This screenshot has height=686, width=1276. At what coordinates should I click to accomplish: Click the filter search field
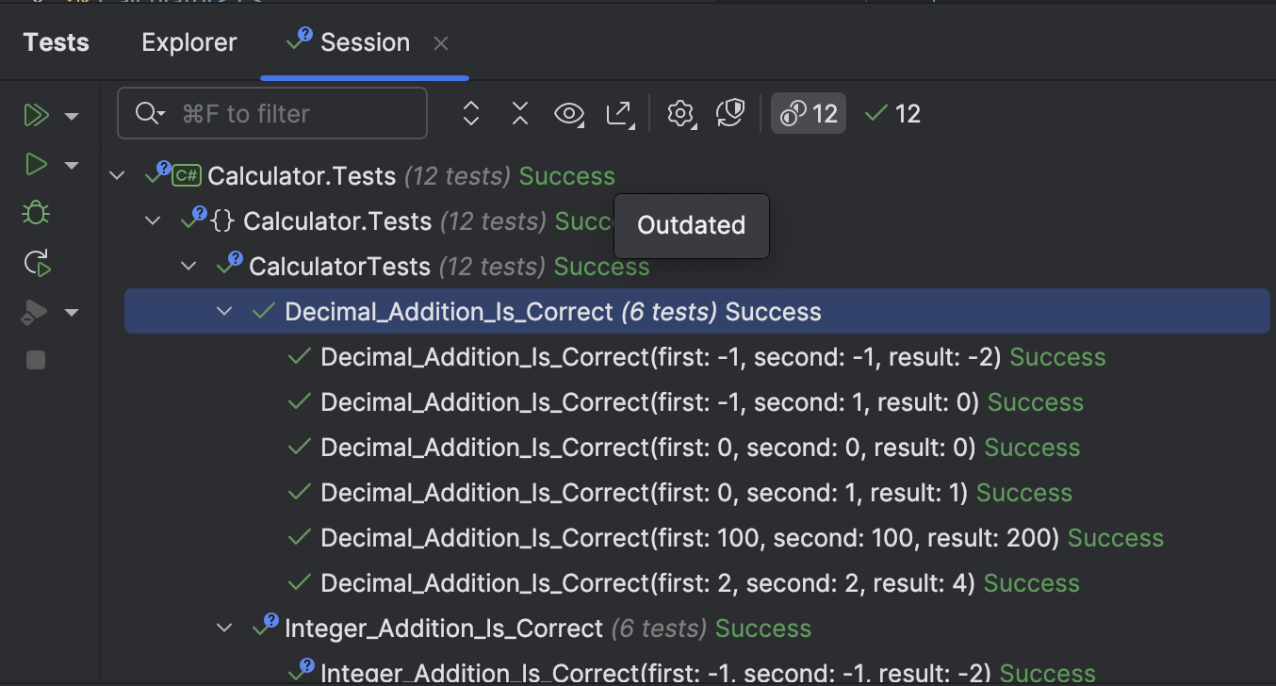pyautogui.click(x=272, y=113)
